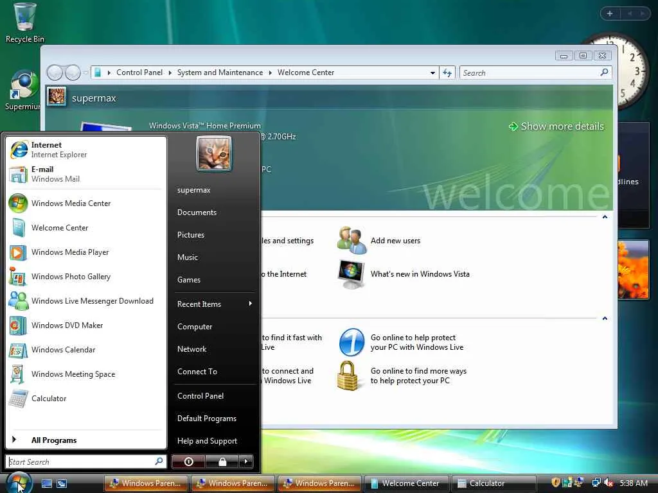Open Computer from Start menu
The width and height of the screenshot is (658, 493).
[214, 327]
